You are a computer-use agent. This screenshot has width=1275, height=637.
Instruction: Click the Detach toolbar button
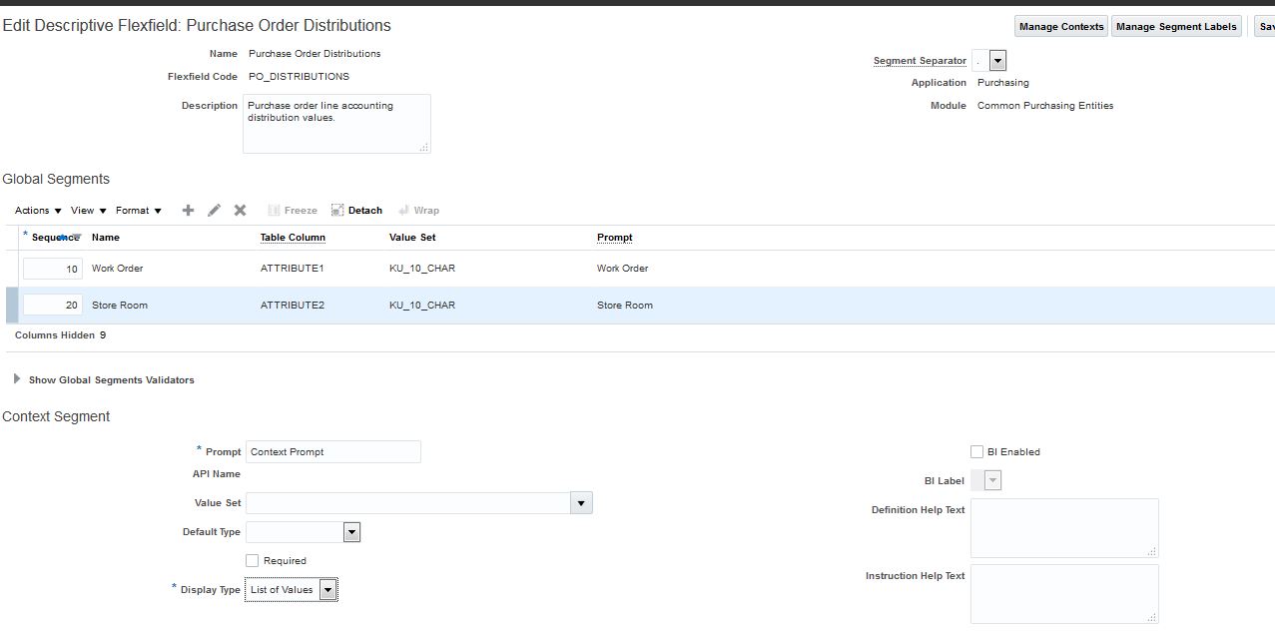(356, 210)
